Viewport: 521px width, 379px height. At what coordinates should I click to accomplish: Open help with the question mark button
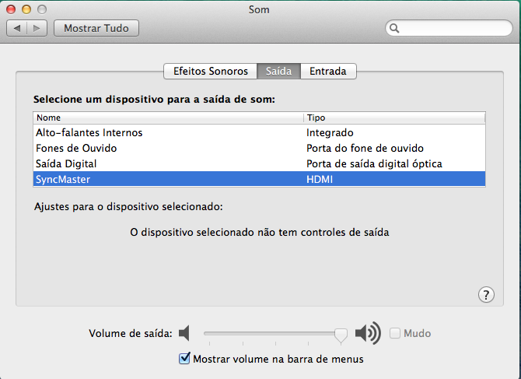pos(486,294)
